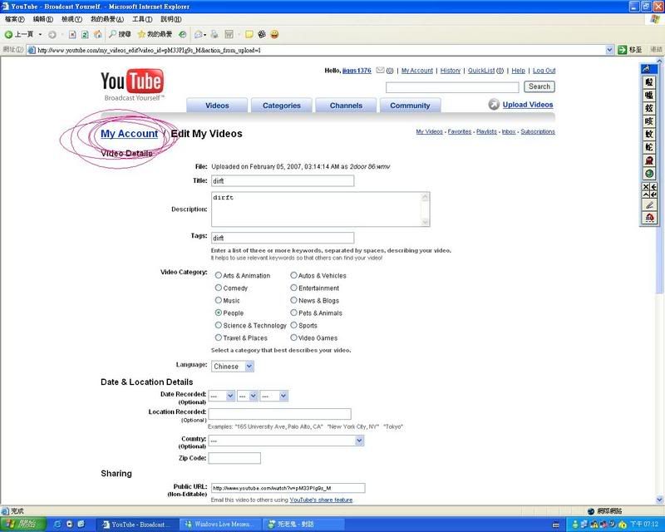The width and height of the screenshot is (665, 532).
Task: Select Video Games category radio button
Action: pyautogui.click(x=293, y=337)
